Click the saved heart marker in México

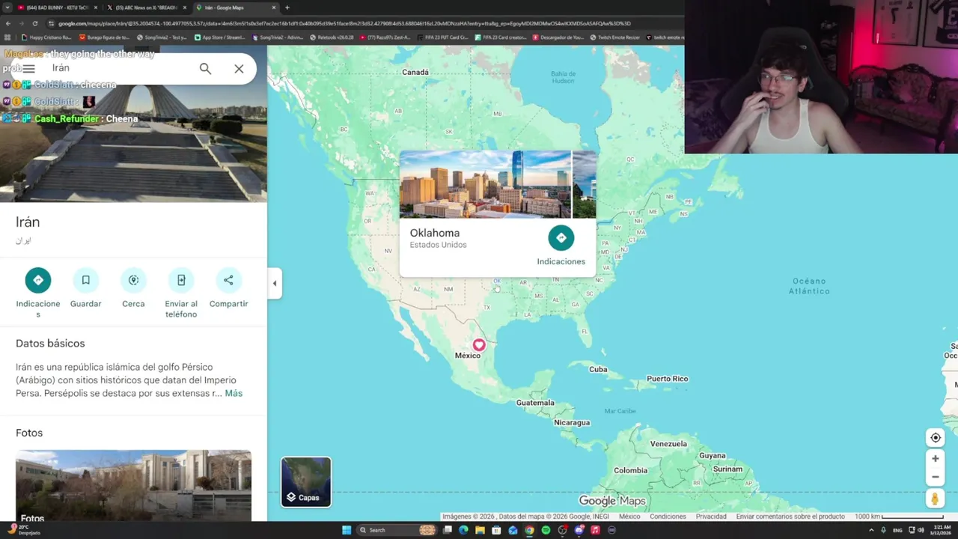479,345
